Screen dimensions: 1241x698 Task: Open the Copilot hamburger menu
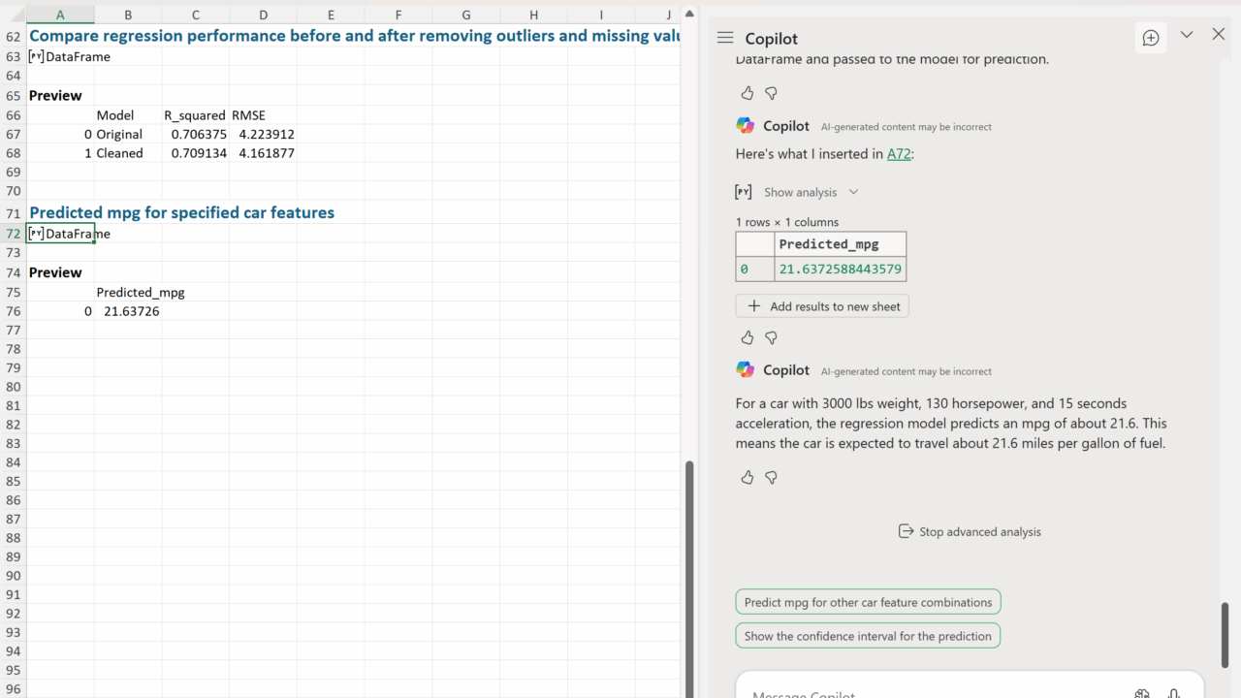click(x=725, y=38)
